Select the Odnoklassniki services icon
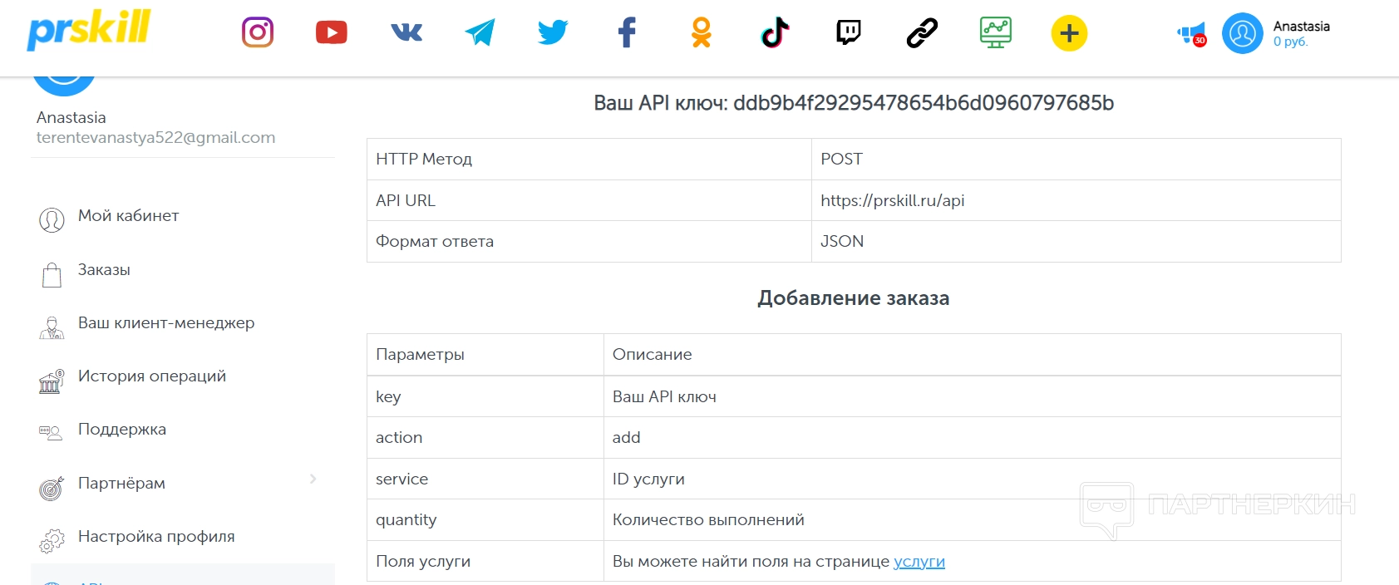 [x=702, y=32]
